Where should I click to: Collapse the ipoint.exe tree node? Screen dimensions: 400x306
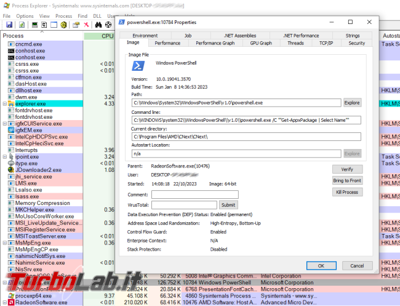pos(4,157)
